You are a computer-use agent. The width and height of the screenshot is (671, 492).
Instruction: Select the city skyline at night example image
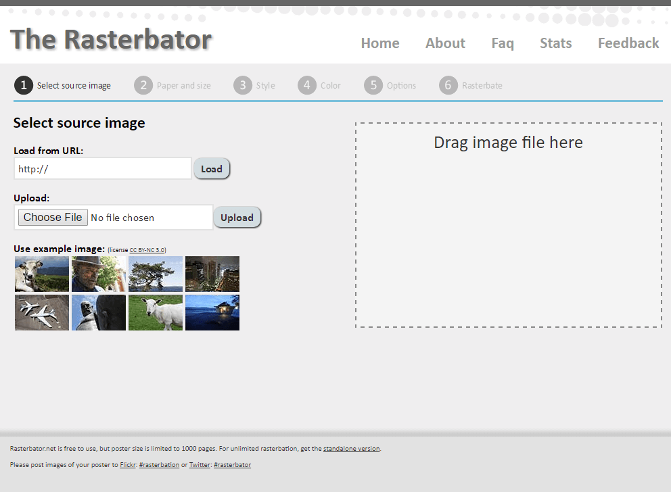(x=212, y=274)
